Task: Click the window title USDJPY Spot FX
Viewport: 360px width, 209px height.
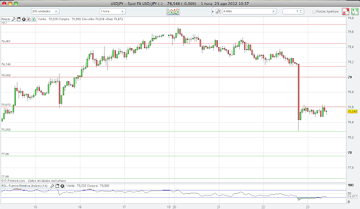Action: coord(136,4)
